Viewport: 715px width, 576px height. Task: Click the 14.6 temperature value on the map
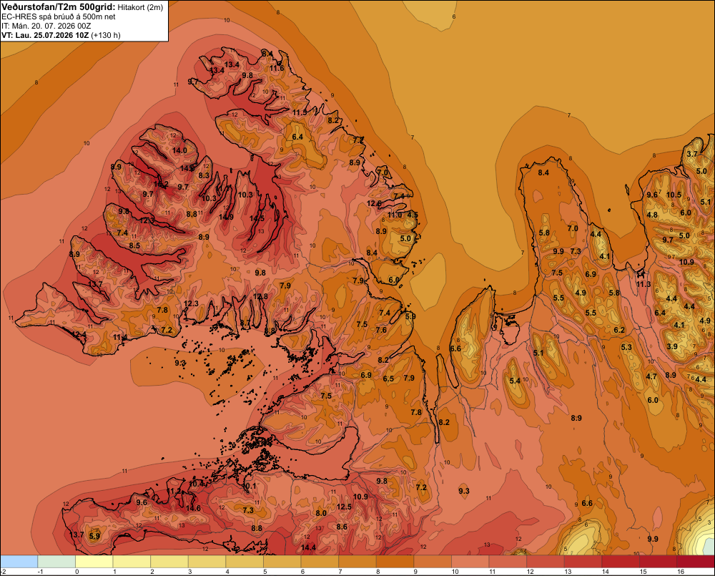(x=193, y=508)
